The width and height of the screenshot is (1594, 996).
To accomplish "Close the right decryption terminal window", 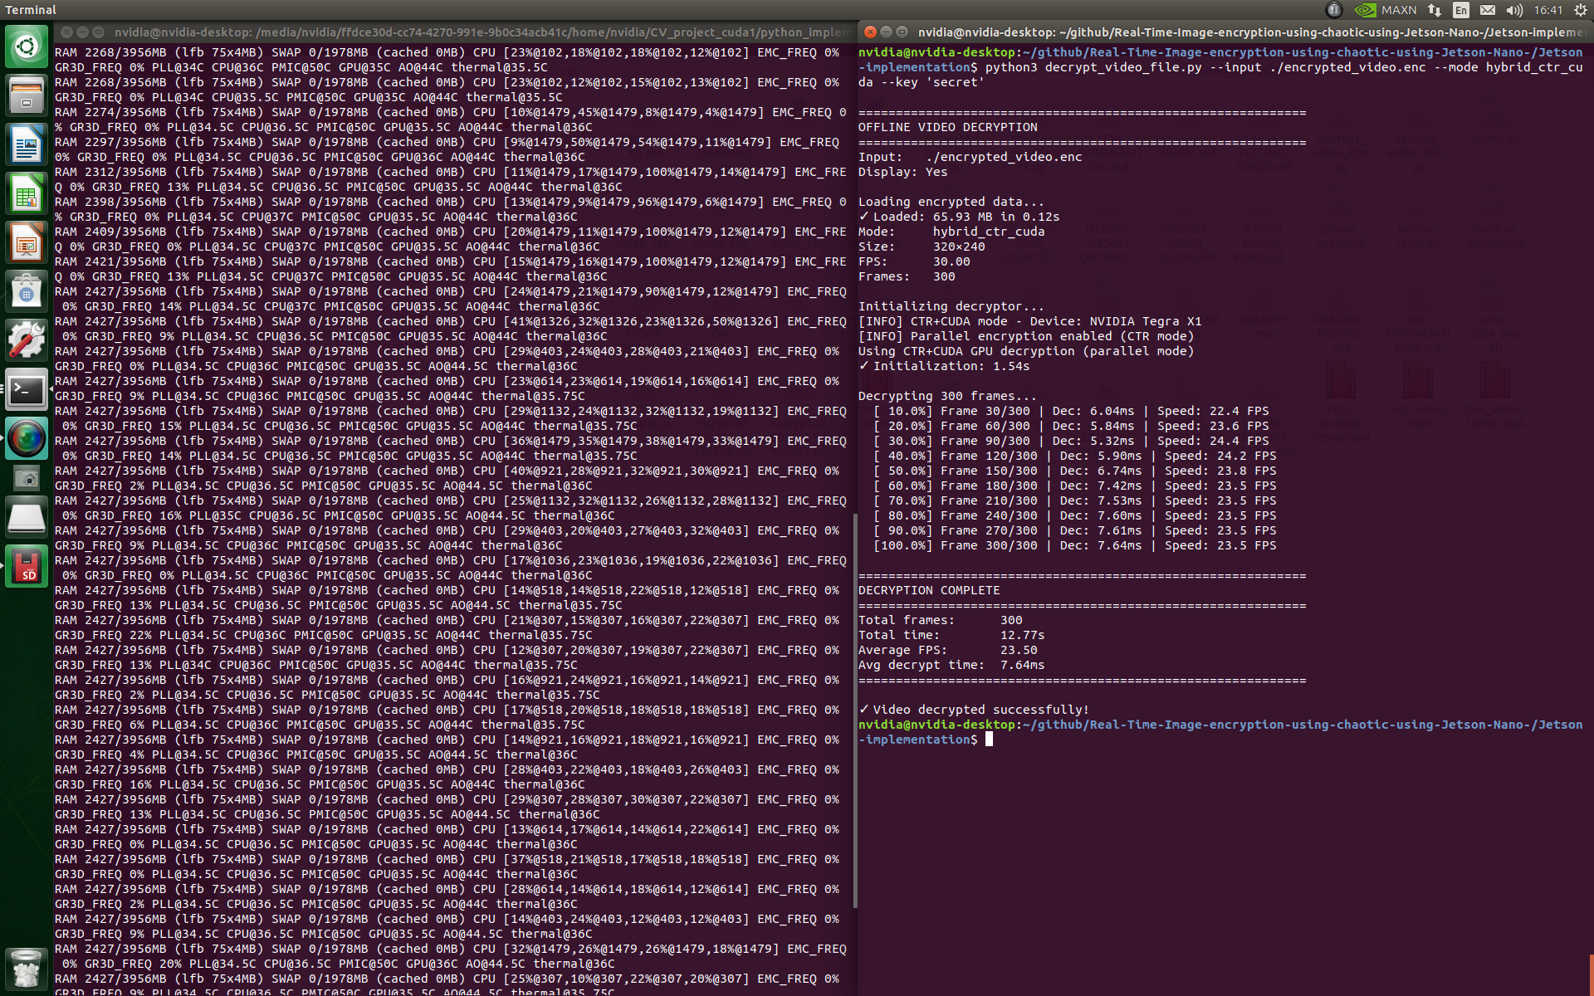I will [x=870, y=32].
